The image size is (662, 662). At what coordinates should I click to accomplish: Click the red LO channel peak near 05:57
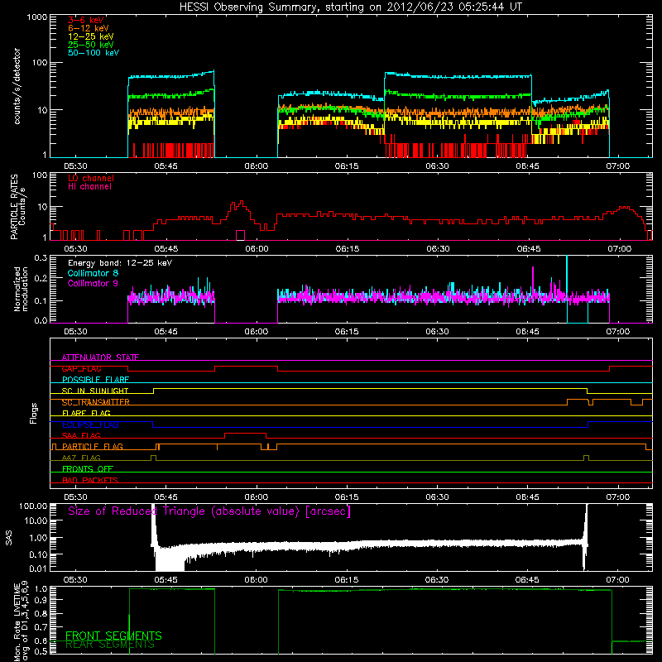pos(241,204)
